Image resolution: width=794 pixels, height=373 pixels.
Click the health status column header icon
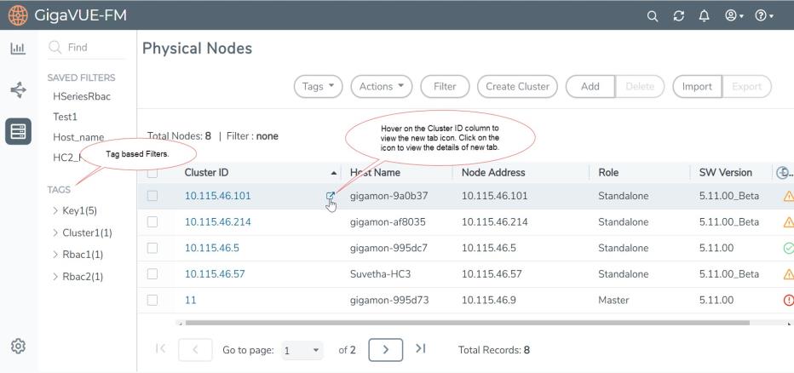784,173
